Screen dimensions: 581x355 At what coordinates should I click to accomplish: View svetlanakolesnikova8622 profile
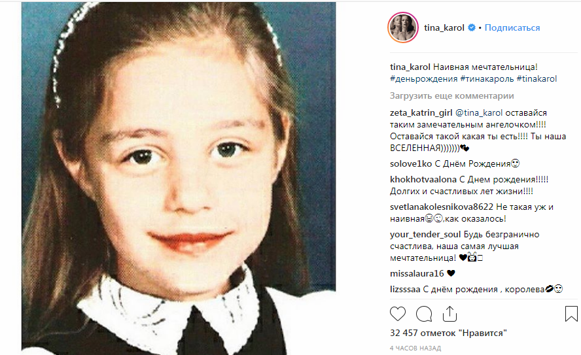tap(441, 207)
